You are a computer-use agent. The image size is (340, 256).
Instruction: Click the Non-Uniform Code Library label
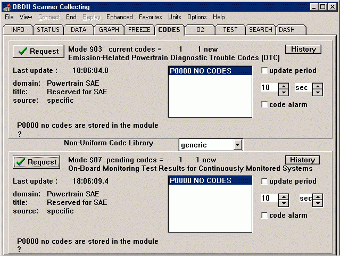click(109, 143)
